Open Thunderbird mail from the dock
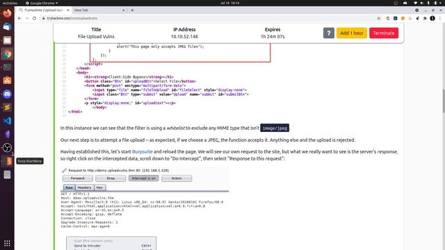The height and width of the screenshot is (250, 445). [7, 26]
